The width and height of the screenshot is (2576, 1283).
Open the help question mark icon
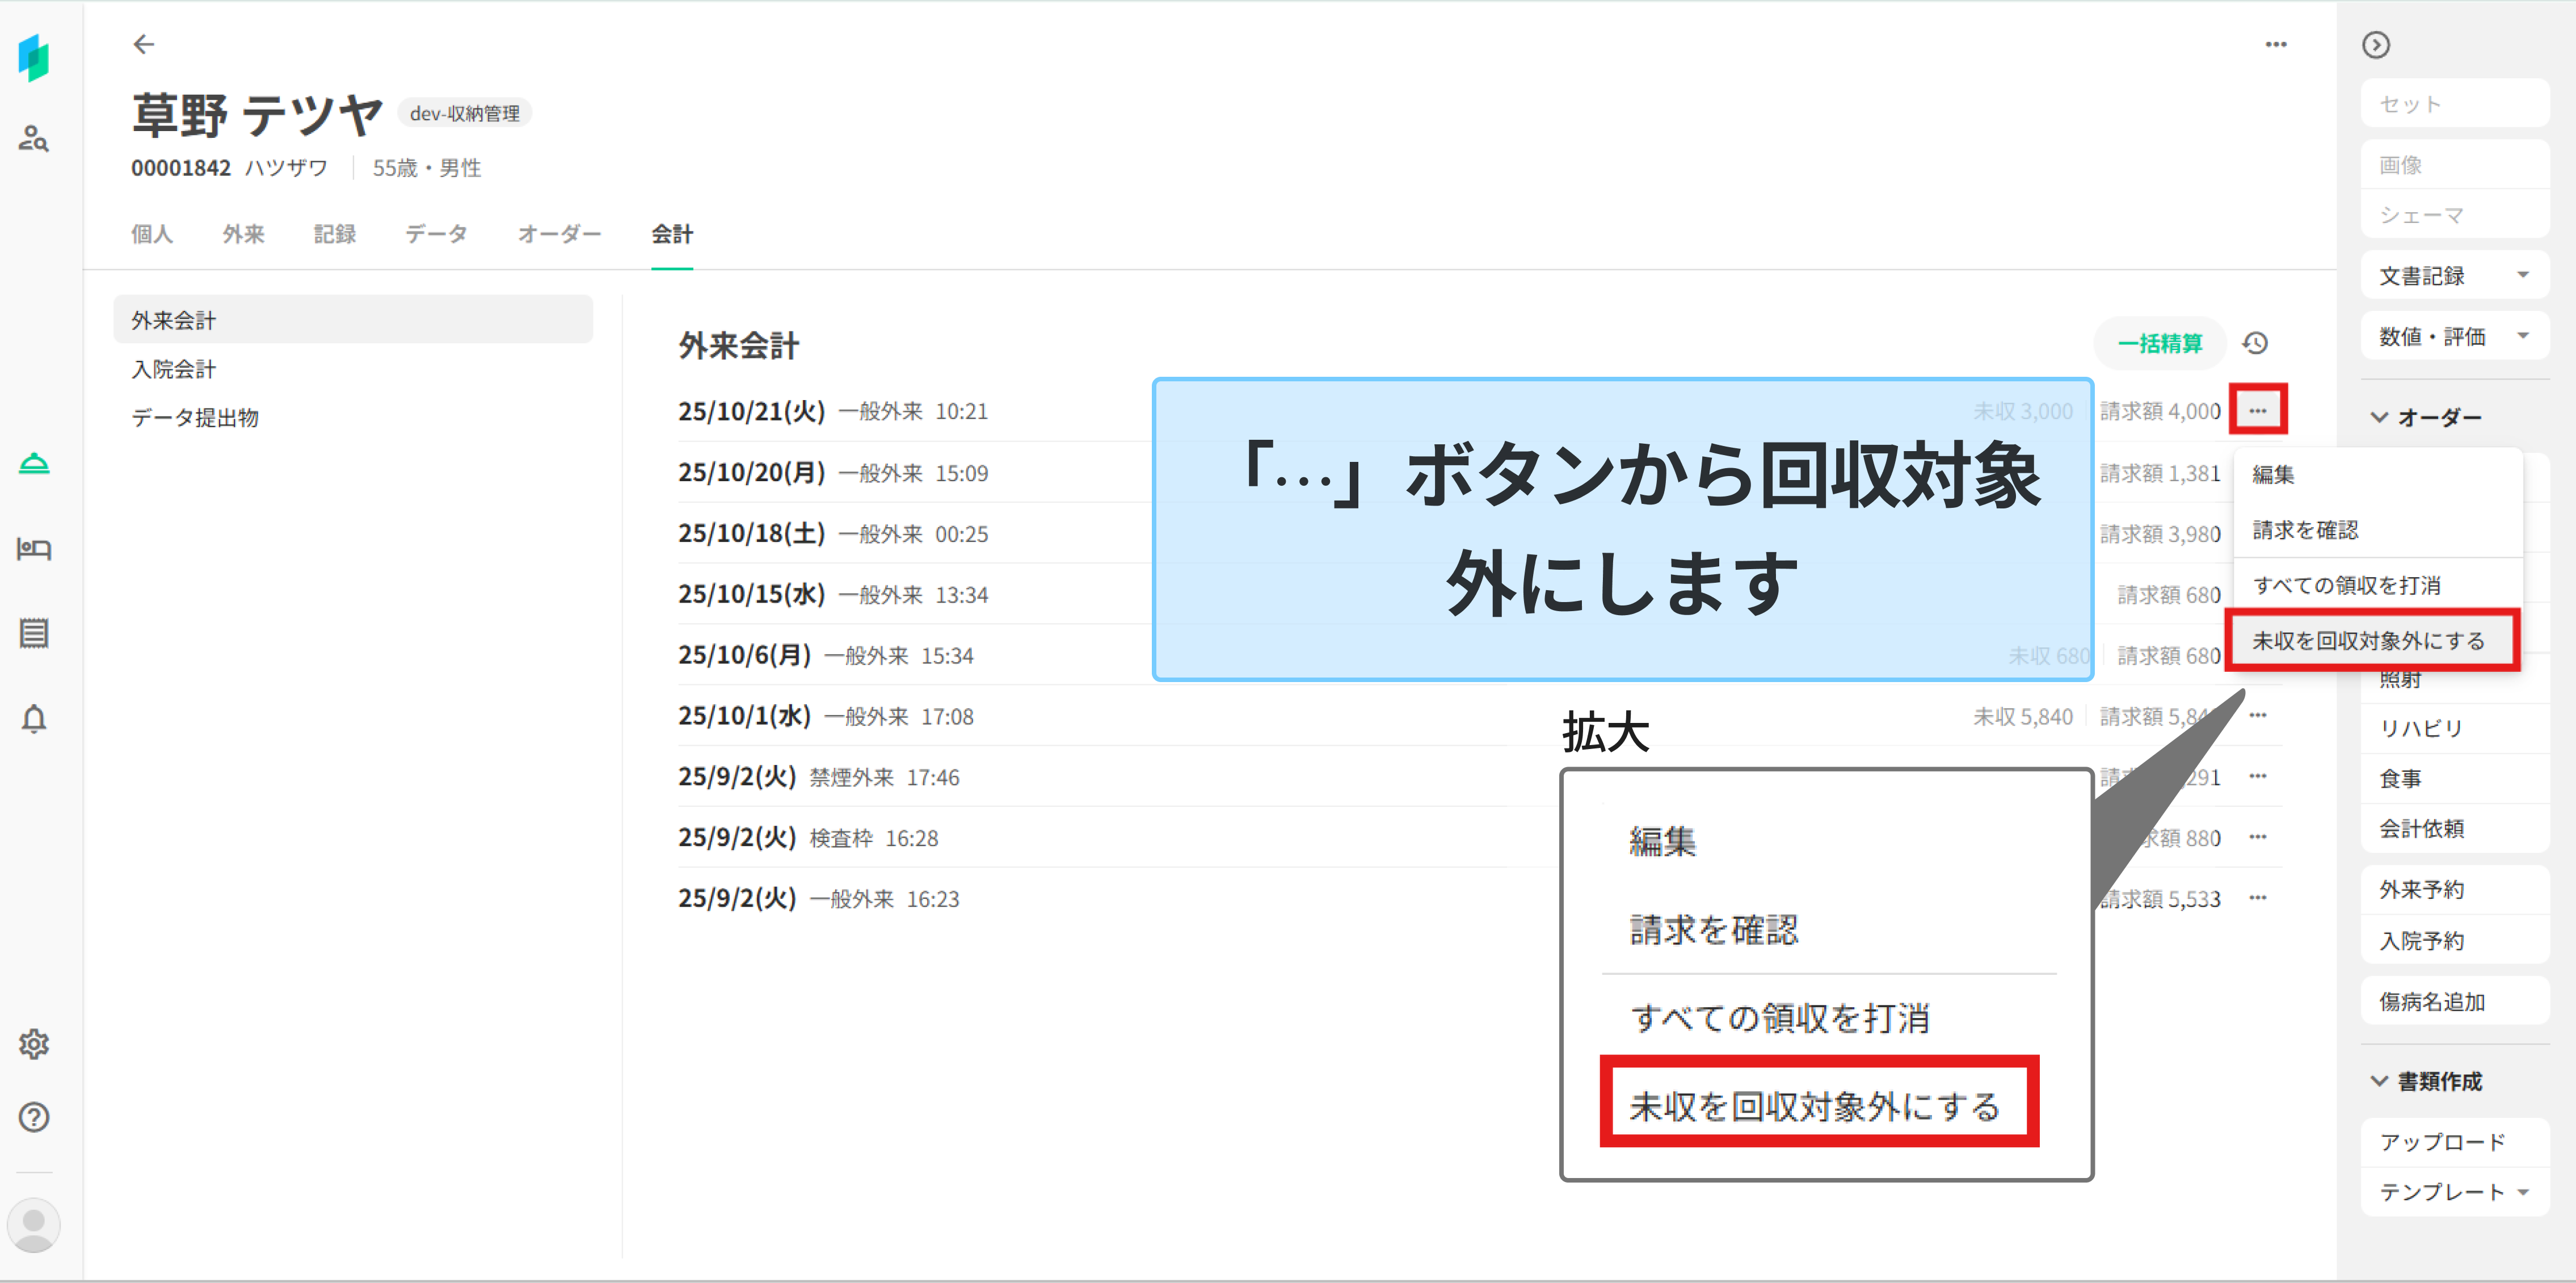(x=34, y=1117)
